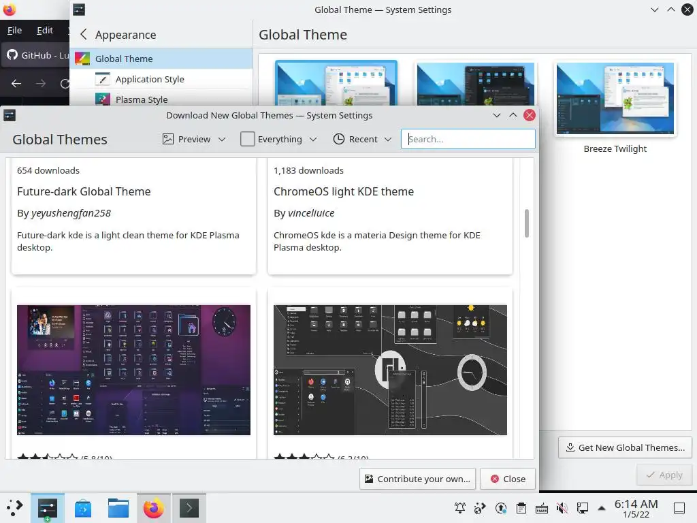The image size is (697, 523).
Task: Open the Everything filter dropdown
Action: pos(278,139)
